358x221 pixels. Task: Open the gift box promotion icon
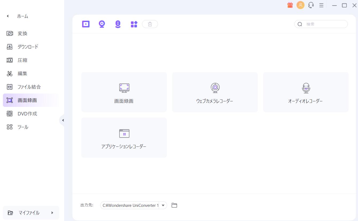tap(290, 5)
